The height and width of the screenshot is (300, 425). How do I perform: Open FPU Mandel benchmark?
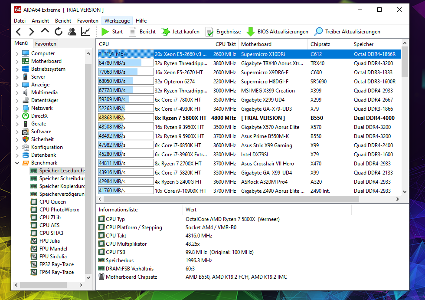pyautogui.click(x=49, y=249)
